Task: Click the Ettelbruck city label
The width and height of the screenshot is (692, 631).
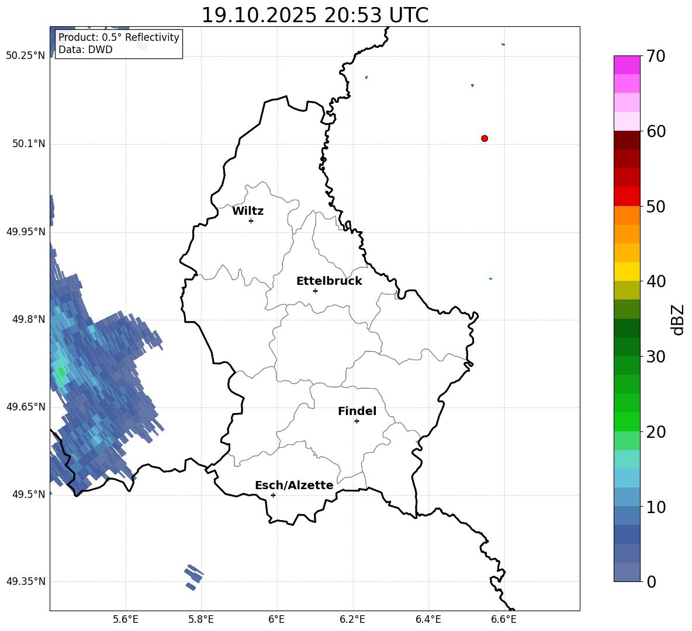Action: (329, 281)
